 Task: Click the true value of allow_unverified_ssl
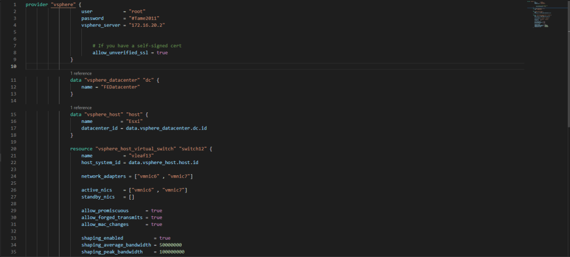pyautogui.click(x=162, y=53)
